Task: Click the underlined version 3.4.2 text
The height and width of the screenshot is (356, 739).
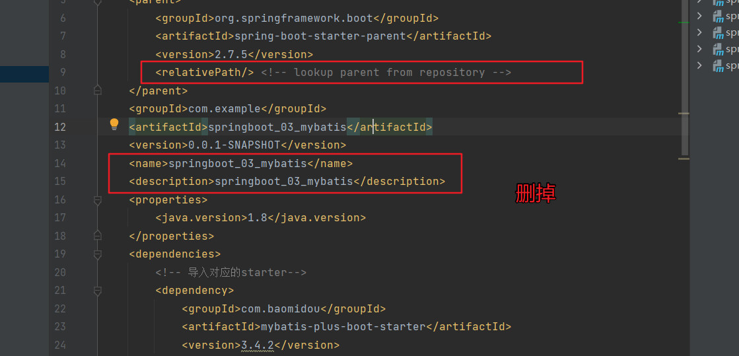Action: (x=258, y=345)
